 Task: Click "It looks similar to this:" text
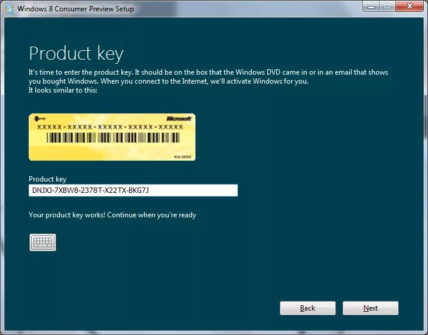point(63,90)
